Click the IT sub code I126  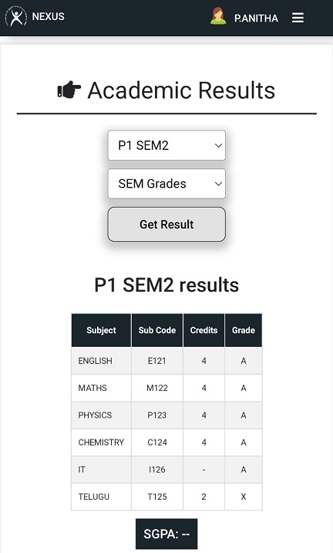157,470
